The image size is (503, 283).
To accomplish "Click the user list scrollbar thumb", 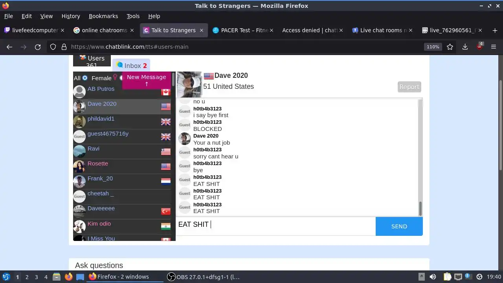I will tap(173, 80).
